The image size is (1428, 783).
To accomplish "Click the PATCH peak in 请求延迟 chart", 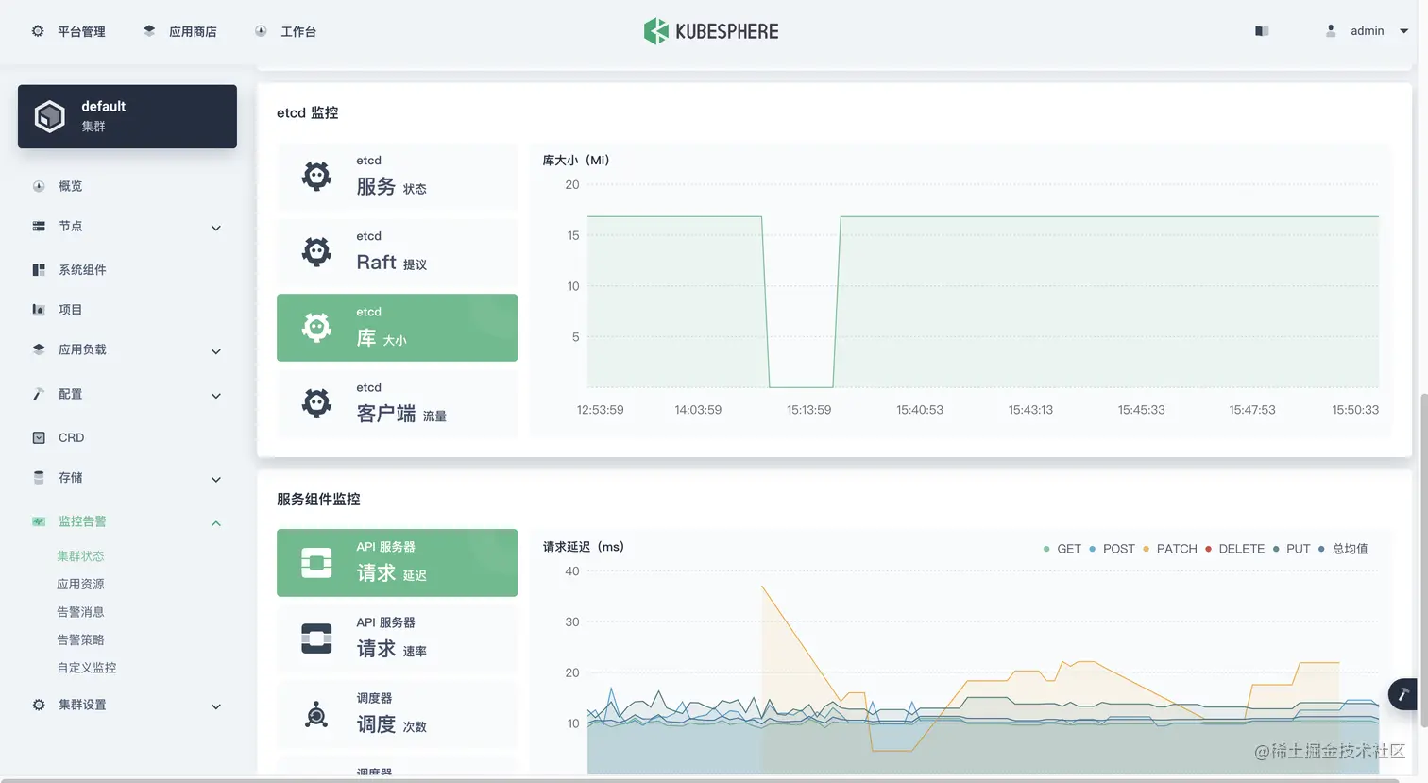I will [763, 587].
